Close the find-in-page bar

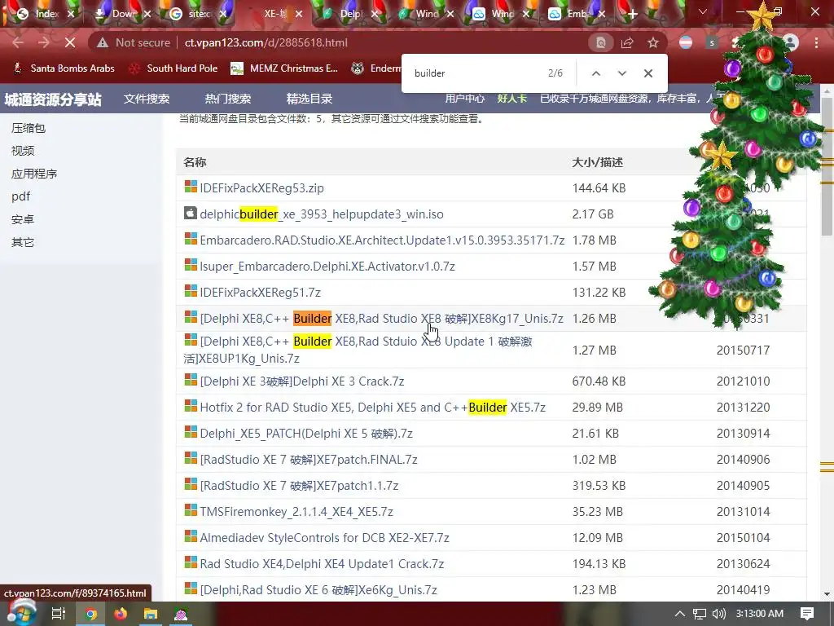[x=647, y=73]
